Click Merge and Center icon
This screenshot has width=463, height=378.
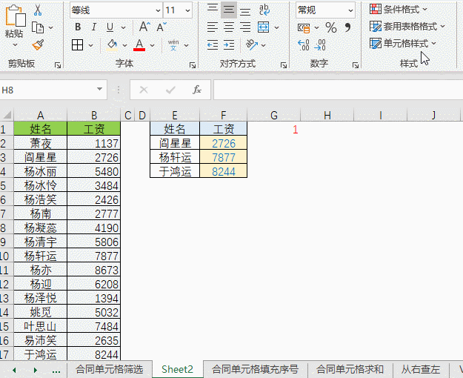[x=263, y=27]
